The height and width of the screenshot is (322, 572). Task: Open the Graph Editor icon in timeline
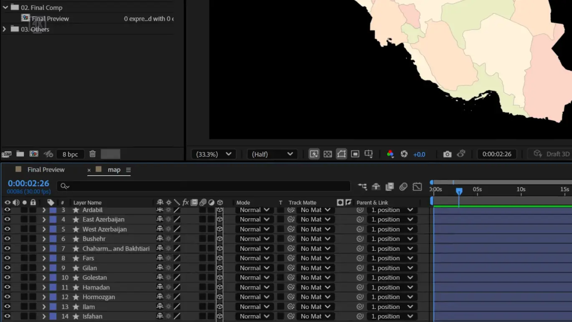coord(417,187)
